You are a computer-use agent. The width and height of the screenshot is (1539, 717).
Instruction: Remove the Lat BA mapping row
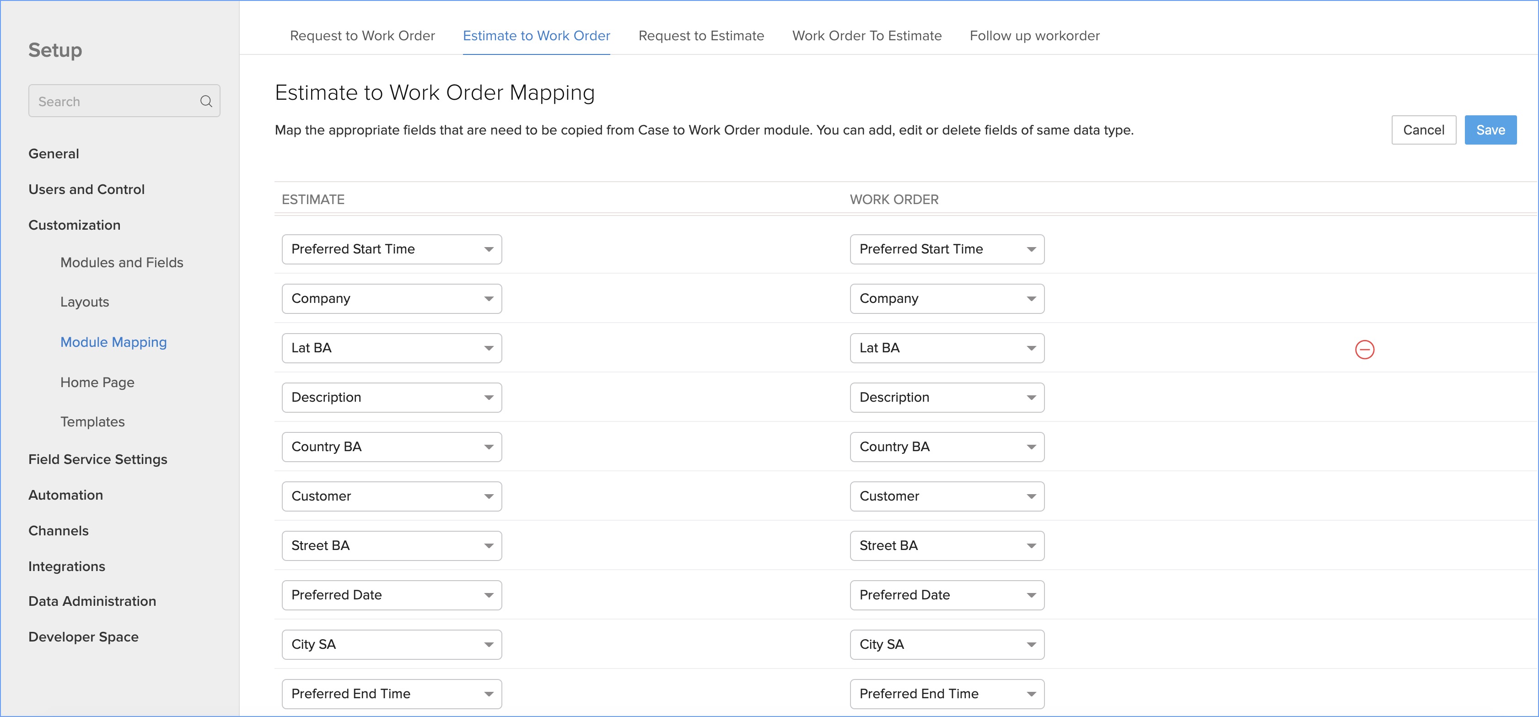(x=1365, y=350)
